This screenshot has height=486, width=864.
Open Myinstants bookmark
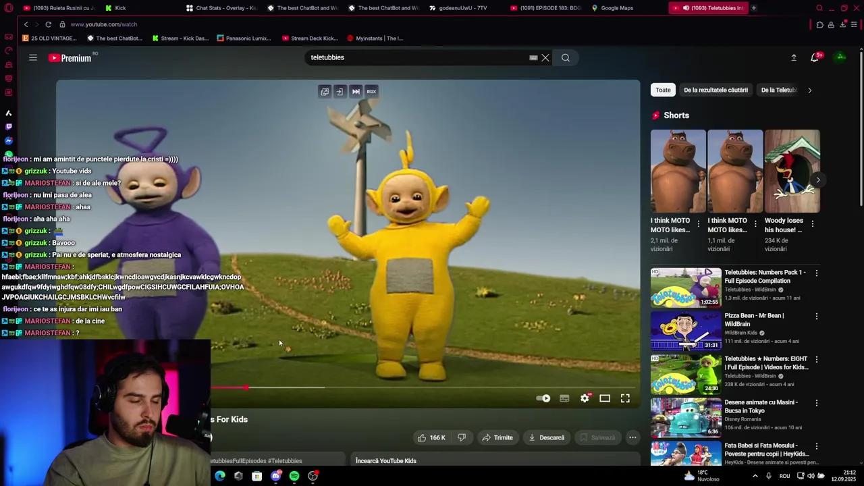375,38
